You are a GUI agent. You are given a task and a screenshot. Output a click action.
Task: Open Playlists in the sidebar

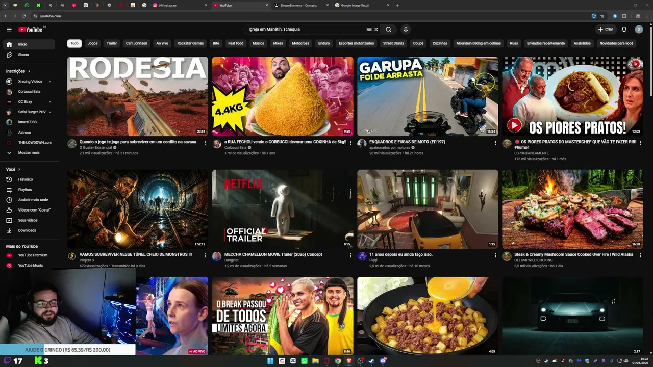tap(30, 190)
